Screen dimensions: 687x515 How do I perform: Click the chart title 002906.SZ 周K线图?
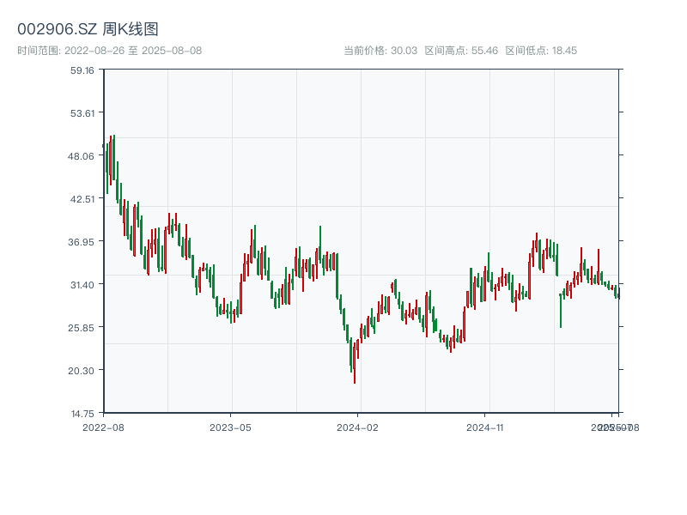[x=88, y=29]
